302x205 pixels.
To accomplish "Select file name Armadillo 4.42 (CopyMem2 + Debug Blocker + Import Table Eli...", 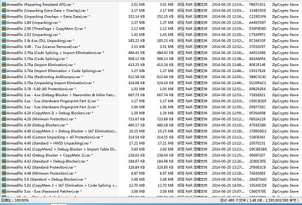I will point(62,149).
